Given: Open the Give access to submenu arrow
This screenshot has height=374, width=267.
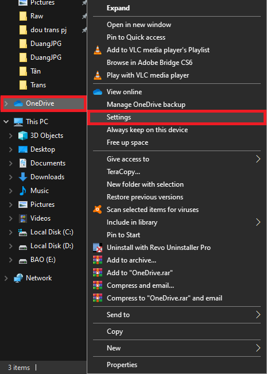Looking at the screenshot, I should click(x=258, y=159).
